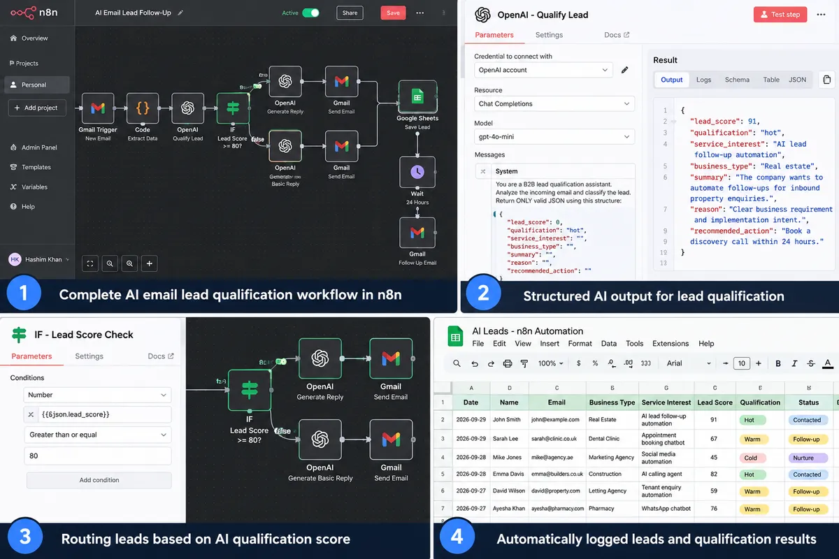The width and height of the screenshot is (839, 559).
Task: Redo the action in Google Sheets toolbar
Action: pyautogui.click(x=491, y=363)
